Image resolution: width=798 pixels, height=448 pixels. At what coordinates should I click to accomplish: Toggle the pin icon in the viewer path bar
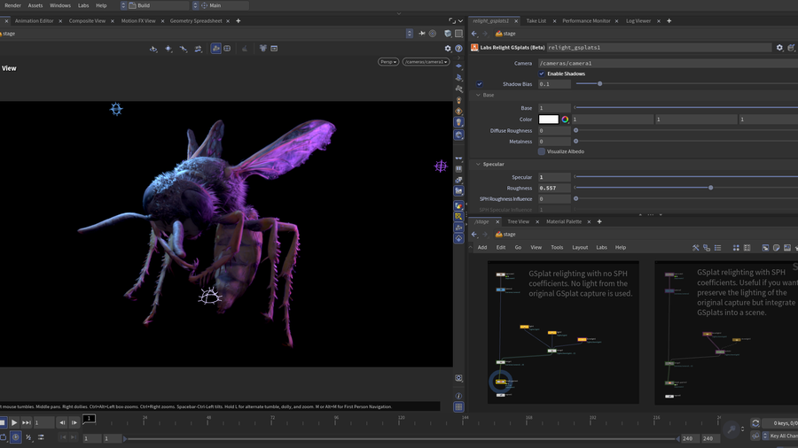click(422, 34)
